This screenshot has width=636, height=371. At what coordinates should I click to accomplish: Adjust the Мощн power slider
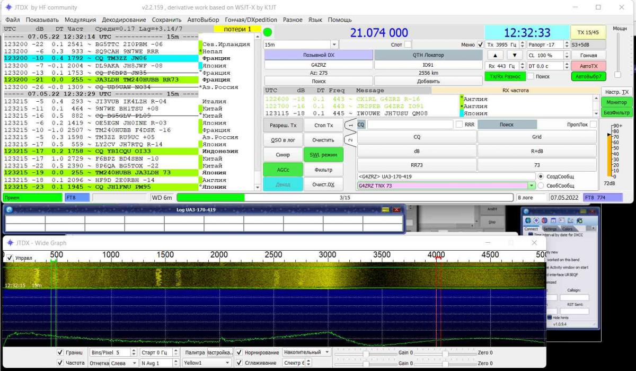[x=617, y=75]
